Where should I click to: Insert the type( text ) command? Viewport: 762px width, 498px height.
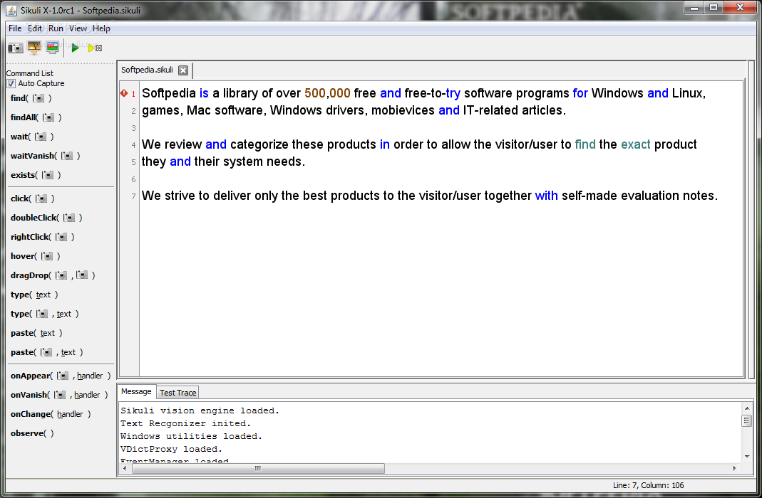coord(34,295)
